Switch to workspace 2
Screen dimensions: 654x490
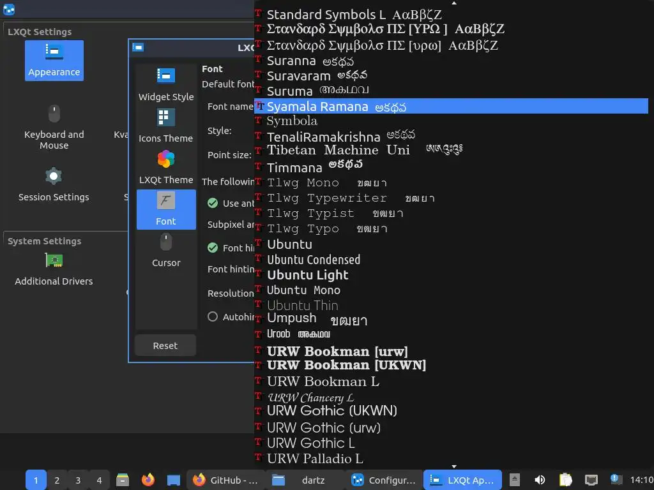[57, 480]
